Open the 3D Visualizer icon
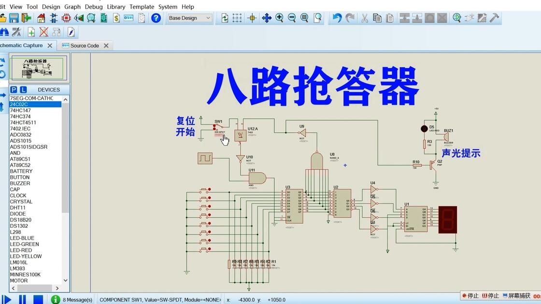The height and width of the screenshot is (304, 541). [x=79, y=18]
